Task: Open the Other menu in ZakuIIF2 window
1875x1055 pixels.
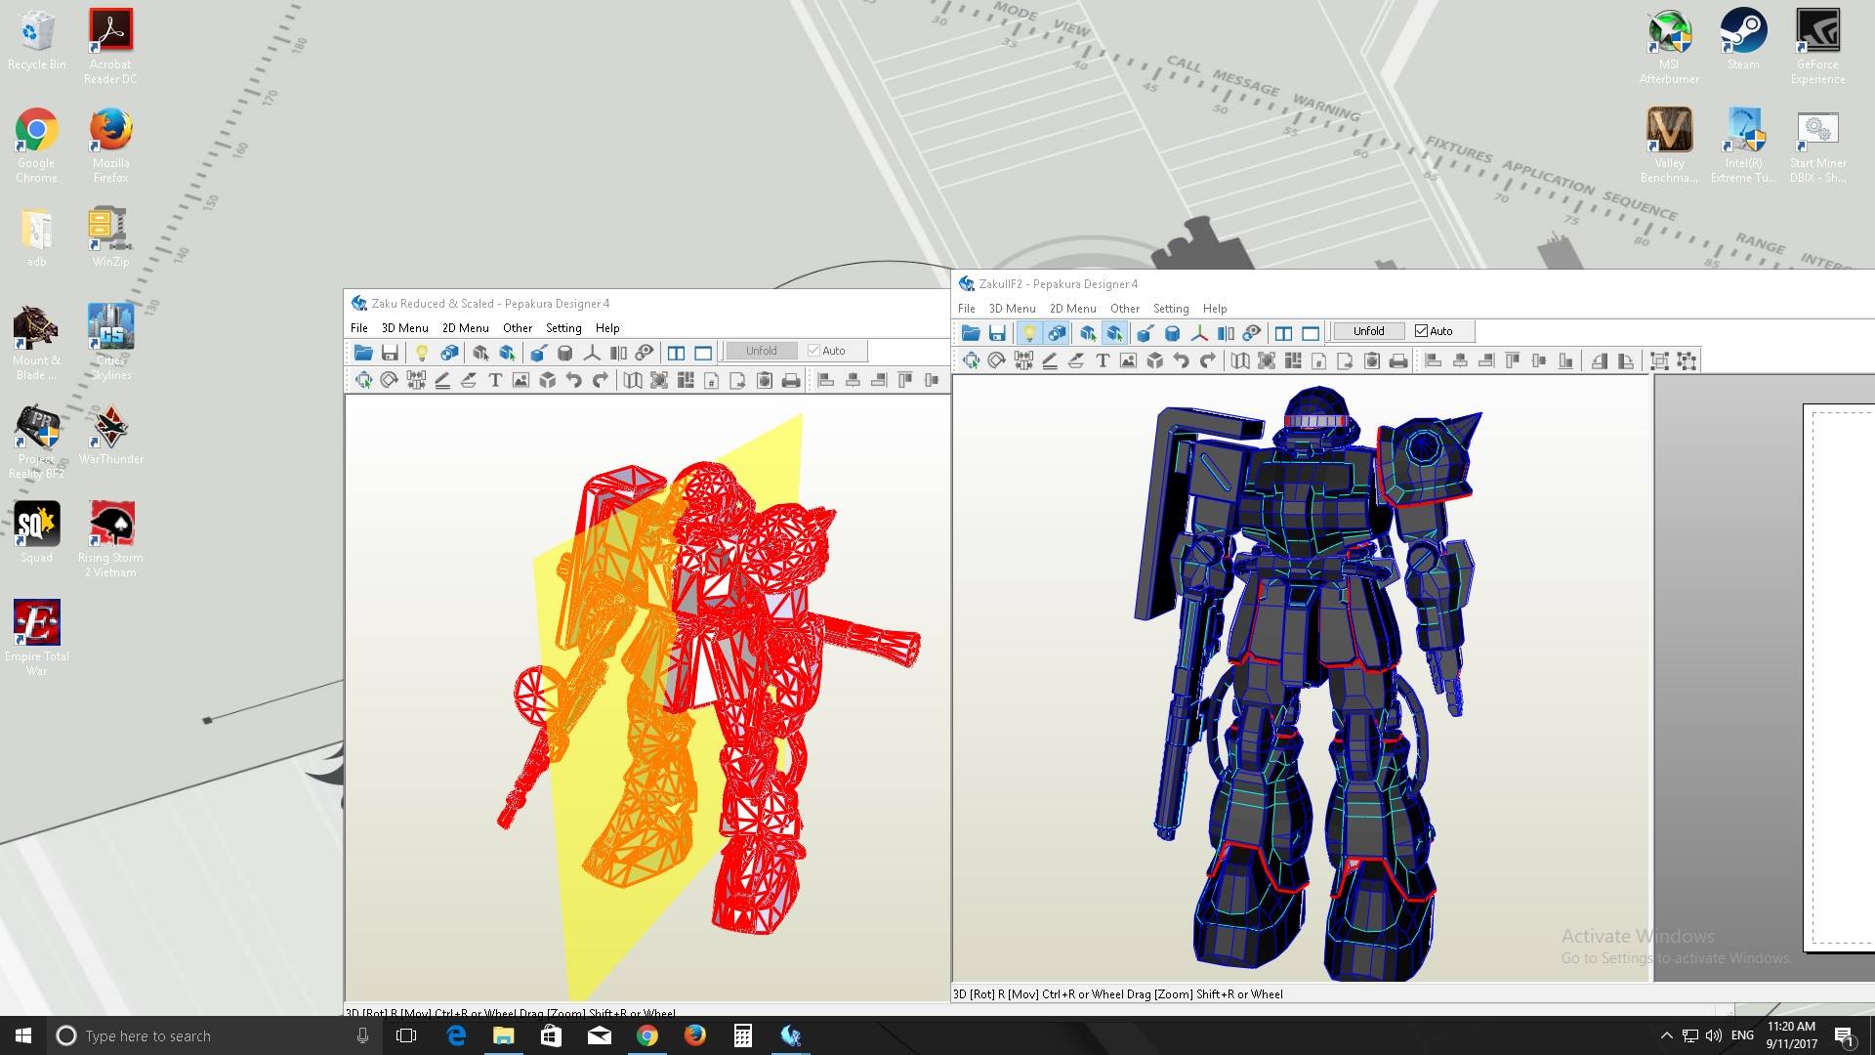Action: click(1125, 308)
